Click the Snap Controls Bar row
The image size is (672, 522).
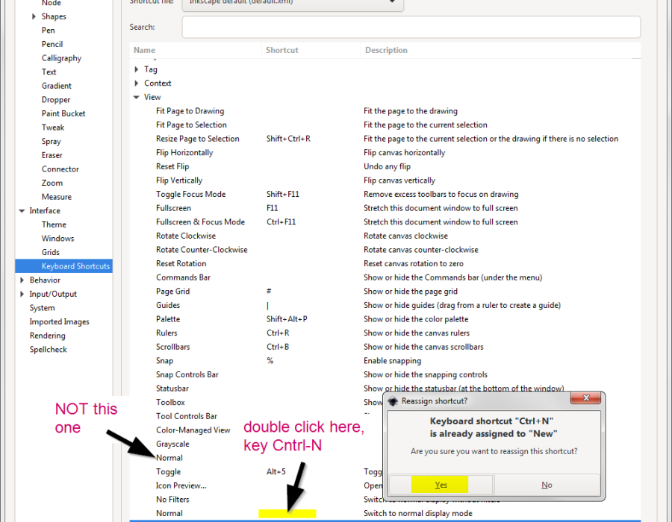[x=385, y=375]
